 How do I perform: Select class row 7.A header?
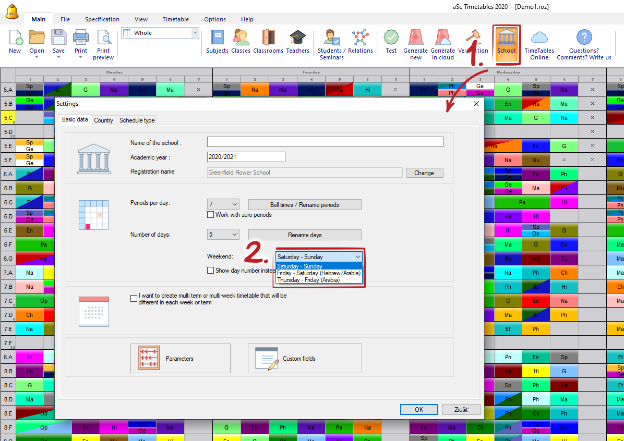coord(8,273)
